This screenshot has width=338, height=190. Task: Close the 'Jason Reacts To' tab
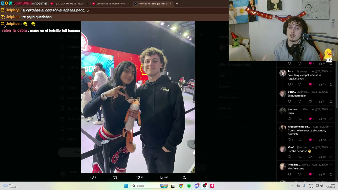[x=129, y=4]
